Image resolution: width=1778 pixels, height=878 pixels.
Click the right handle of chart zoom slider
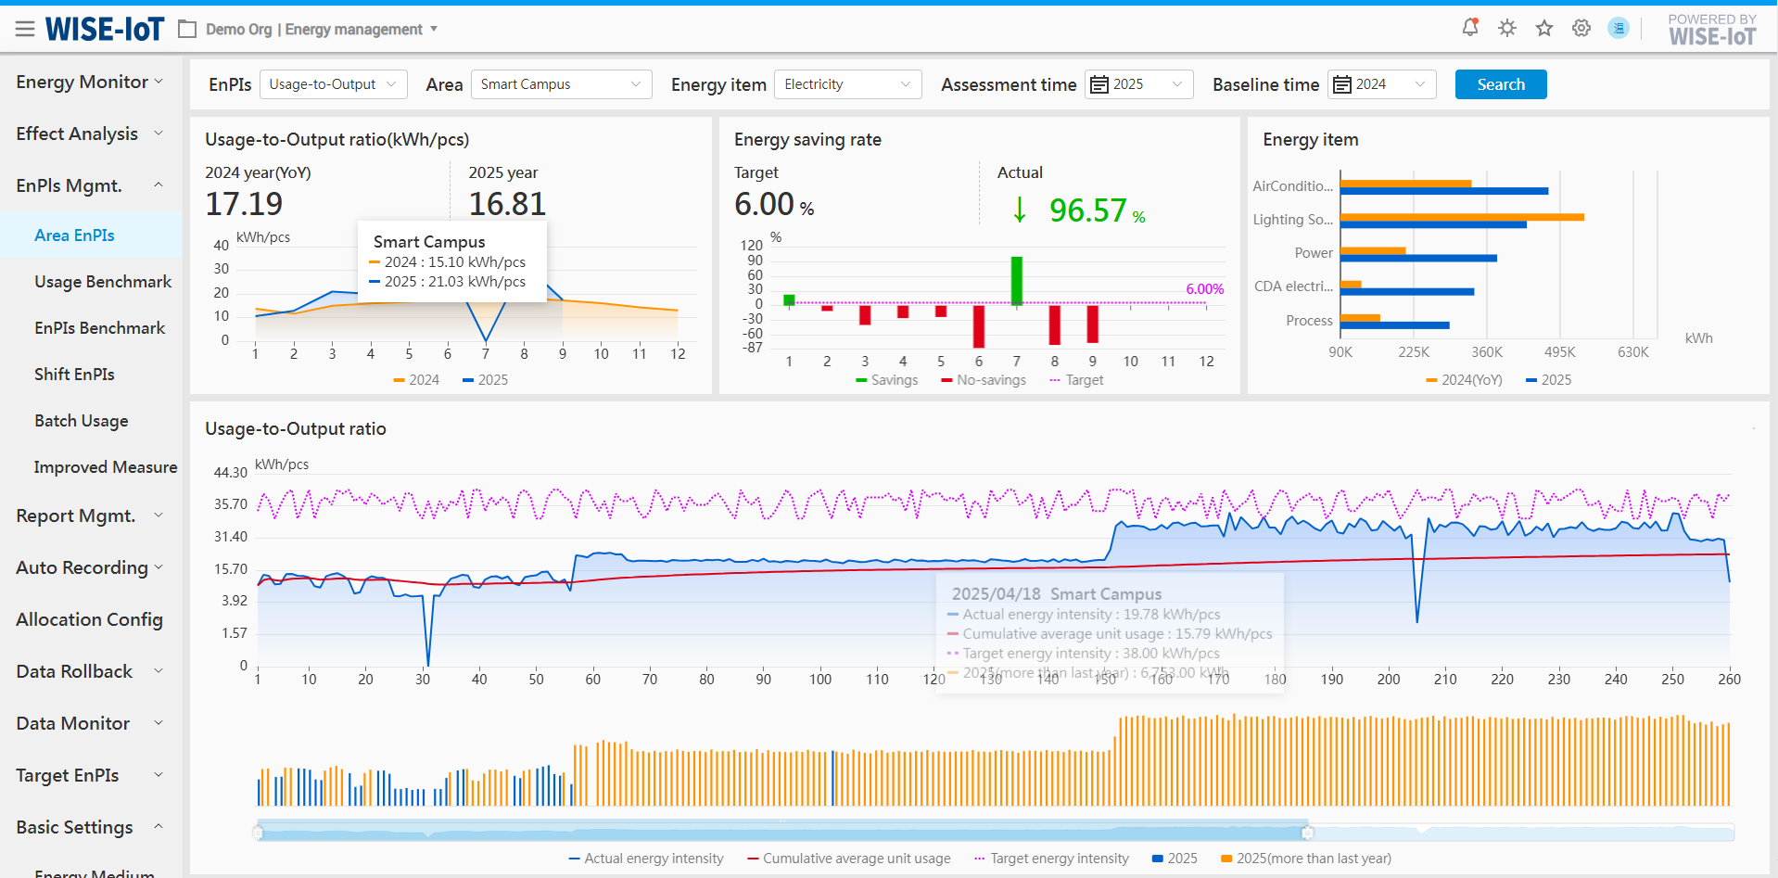point(1307,833)
